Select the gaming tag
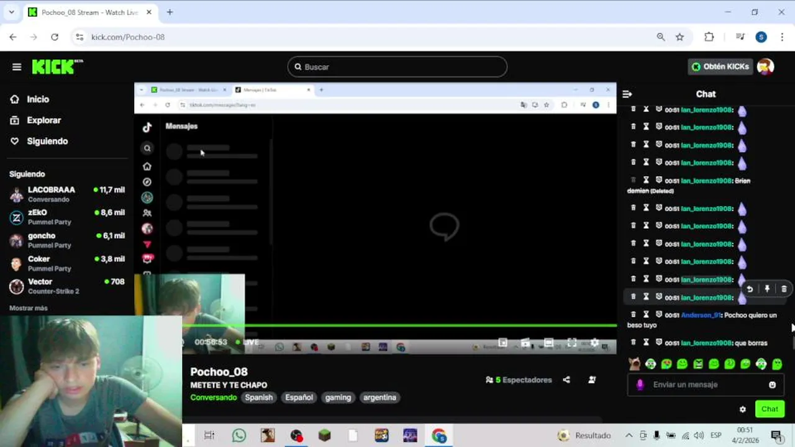Screen dimensions: 795x447 (x=338, y=397)
